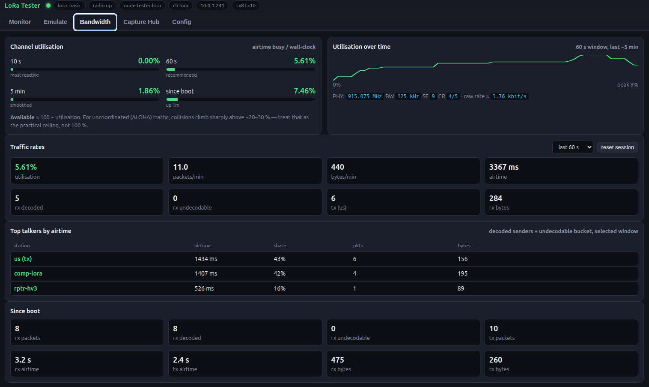Viewport: 649px width, 387px height.
Task: Click the 915.075 MHz frequency value
Action: point(365,96)
